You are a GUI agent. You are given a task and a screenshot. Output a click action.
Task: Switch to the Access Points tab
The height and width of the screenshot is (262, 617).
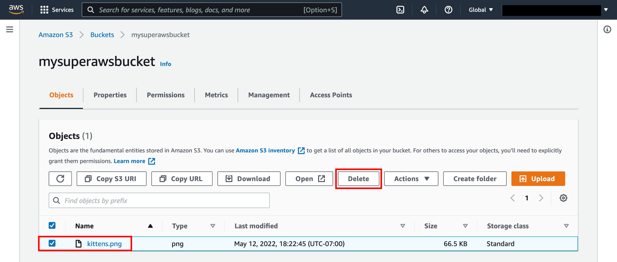click(331, 95)
